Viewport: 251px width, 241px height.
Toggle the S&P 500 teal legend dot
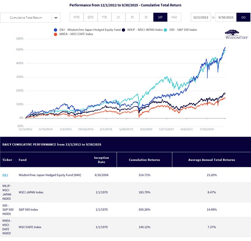(165, 30)
